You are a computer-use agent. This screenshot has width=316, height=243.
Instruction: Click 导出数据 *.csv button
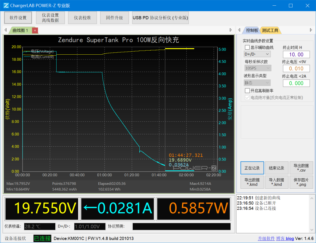pyautogui.click(x=301, y=168)
